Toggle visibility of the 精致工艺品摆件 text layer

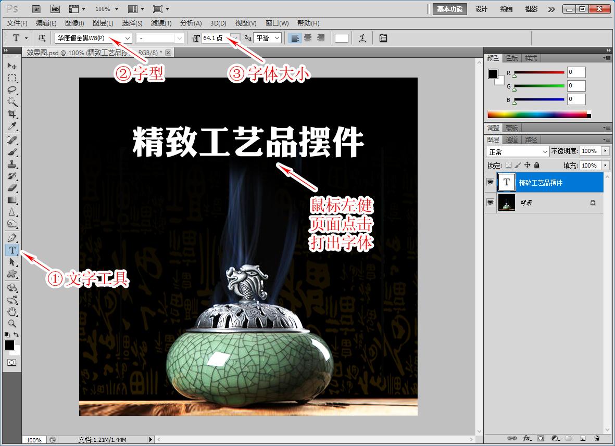click(490, 182)
